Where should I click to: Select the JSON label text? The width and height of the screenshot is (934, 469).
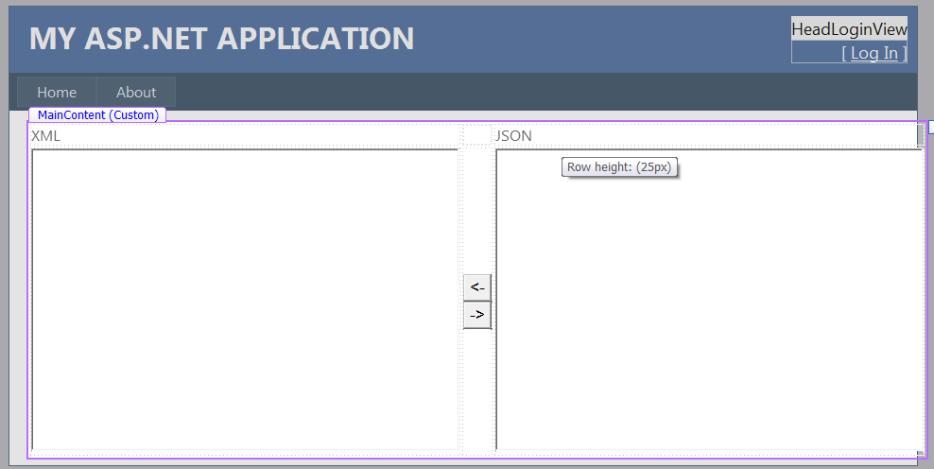[x=513, y=136]
